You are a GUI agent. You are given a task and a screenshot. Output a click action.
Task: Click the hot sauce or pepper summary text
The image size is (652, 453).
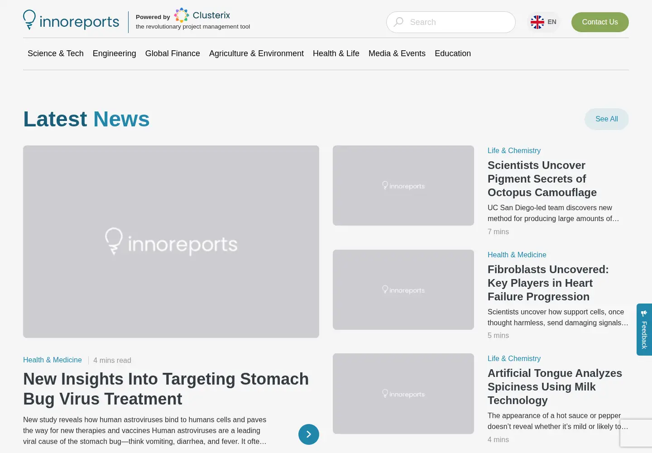558,421
